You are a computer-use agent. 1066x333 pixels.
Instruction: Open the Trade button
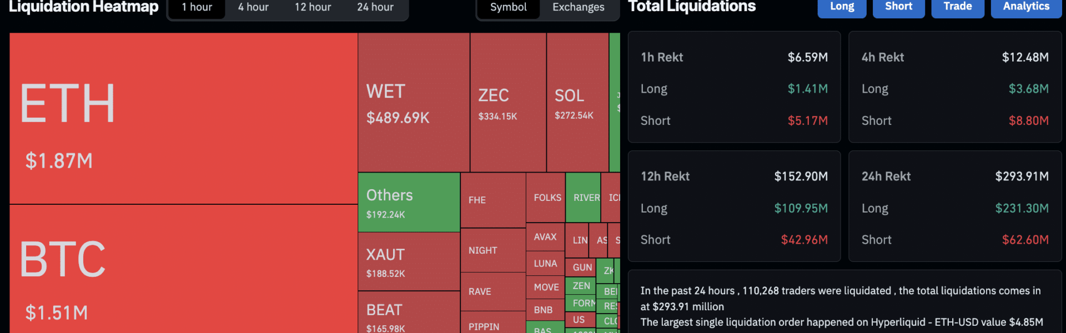click(957, 7)
